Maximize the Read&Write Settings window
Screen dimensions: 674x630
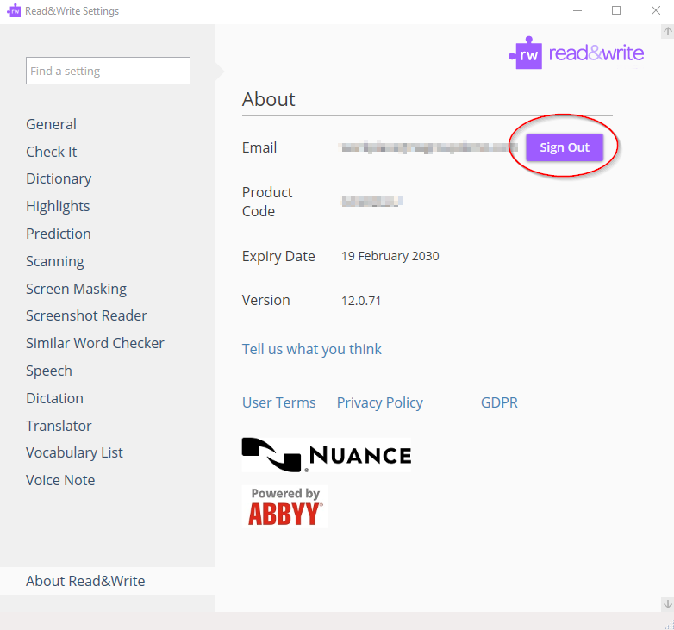coord(616,10)
